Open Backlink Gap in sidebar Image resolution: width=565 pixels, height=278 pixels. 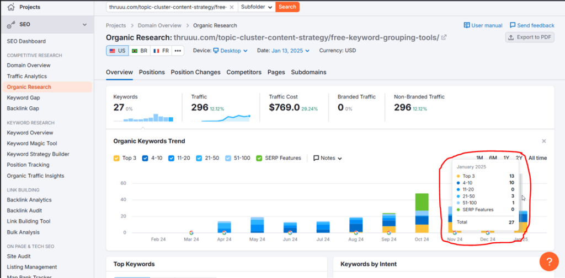click(x=23, y=108)
